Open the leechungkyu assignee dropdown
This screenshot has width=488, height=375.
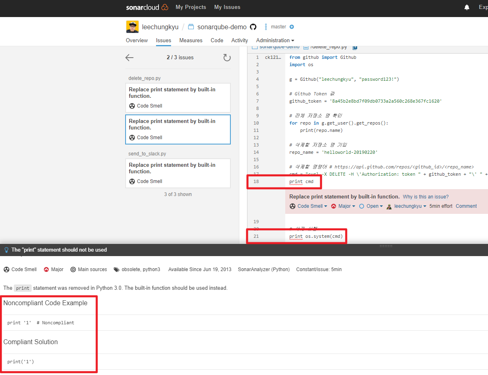click(x=406, y=206)
